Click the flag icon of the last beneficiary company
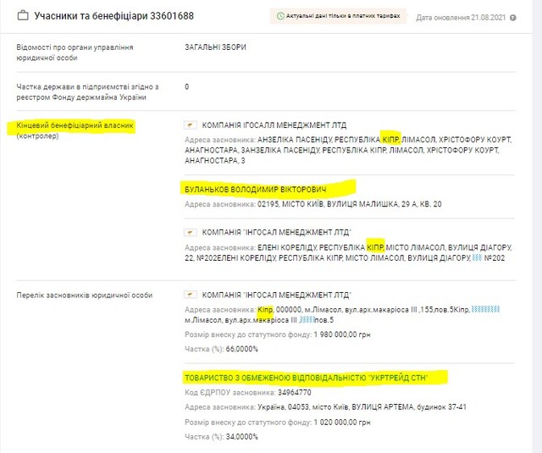 [190, 231]
